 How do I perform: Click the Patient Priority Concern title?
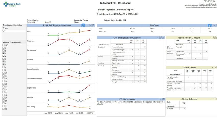click(x=189, y=37)
